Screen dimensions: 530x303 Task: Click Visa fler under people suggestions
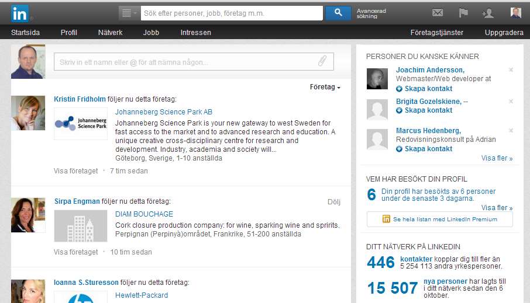(497, 158)
